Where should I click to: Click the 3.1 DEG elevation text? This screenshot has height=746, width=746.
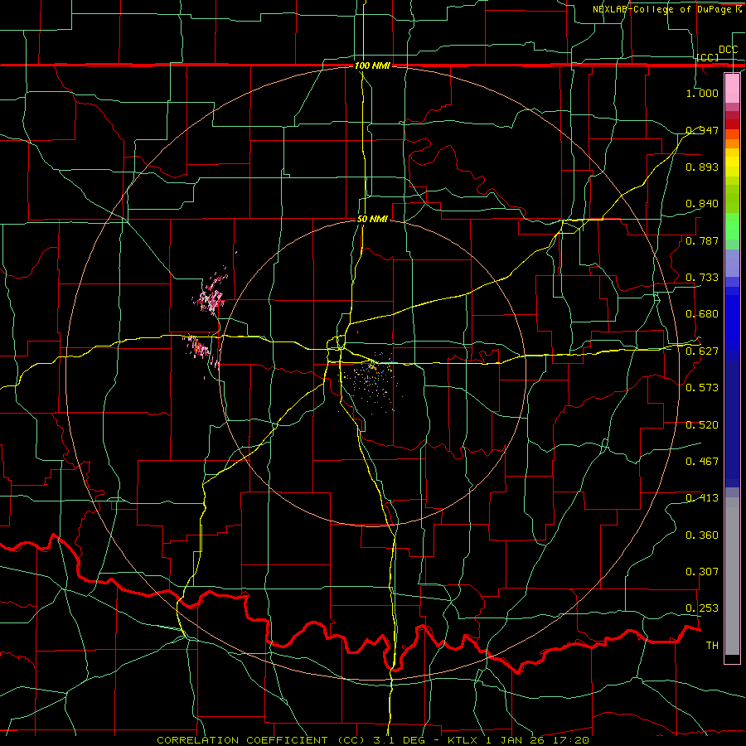pyautogui.click(x=399, y=740)
